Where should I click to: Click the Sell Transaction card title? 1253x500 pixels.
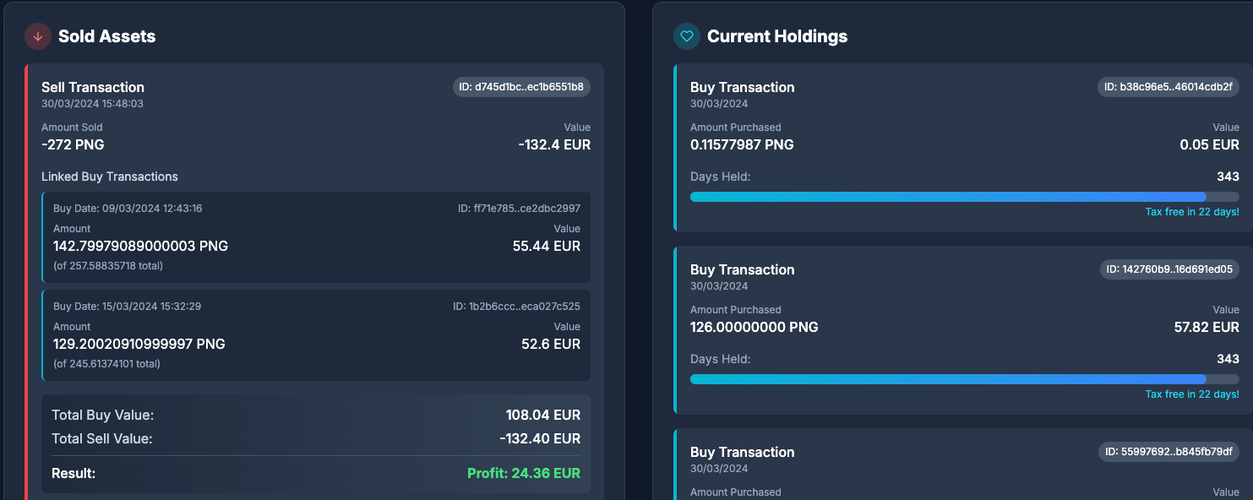93,87
